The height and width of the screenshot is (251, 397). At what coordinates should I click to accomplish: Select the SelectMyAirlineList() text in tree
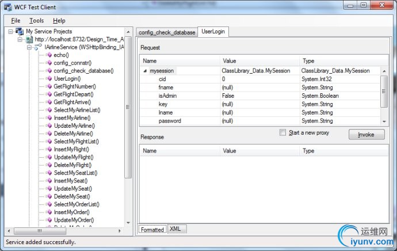coord(77,110)
